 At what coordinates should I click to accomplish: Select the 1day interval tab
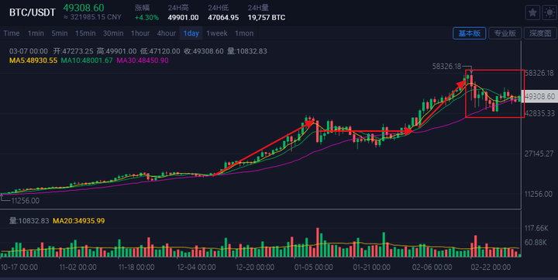tap(191, 33)
